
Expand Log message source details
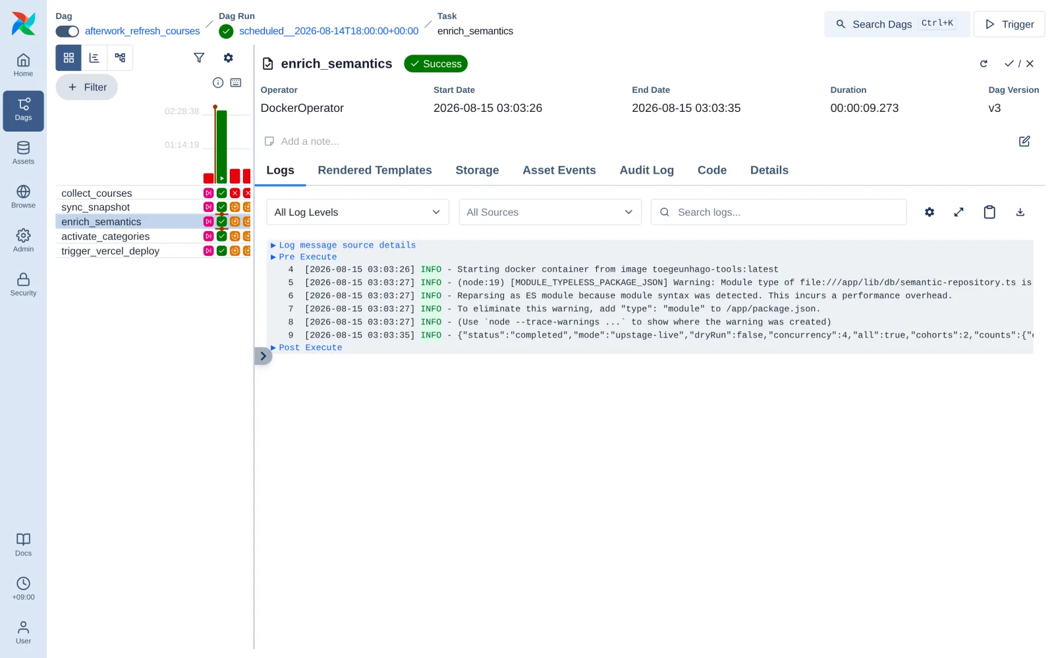[x=343, y=245]
